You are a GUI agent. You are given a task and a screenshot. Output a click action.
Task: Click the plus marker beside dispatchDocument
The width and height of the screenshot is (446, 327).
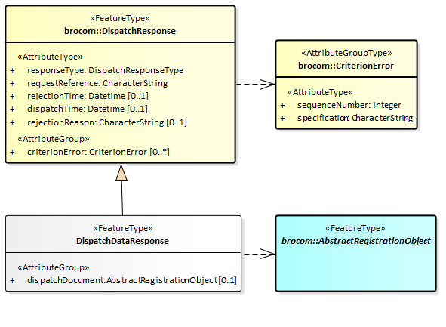click(12, 281)
